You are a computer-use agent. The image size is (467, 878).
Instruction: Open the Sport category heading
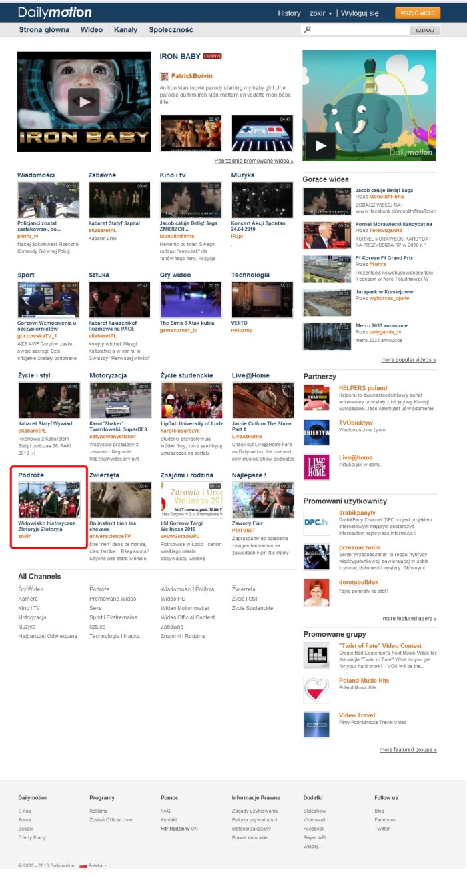click(x=26, y=275)
